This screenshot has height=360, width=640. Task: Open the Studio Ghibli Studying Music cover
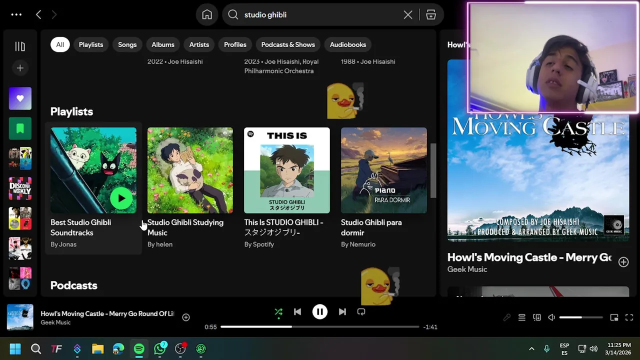pyautogui.click(x=190, y=170)
